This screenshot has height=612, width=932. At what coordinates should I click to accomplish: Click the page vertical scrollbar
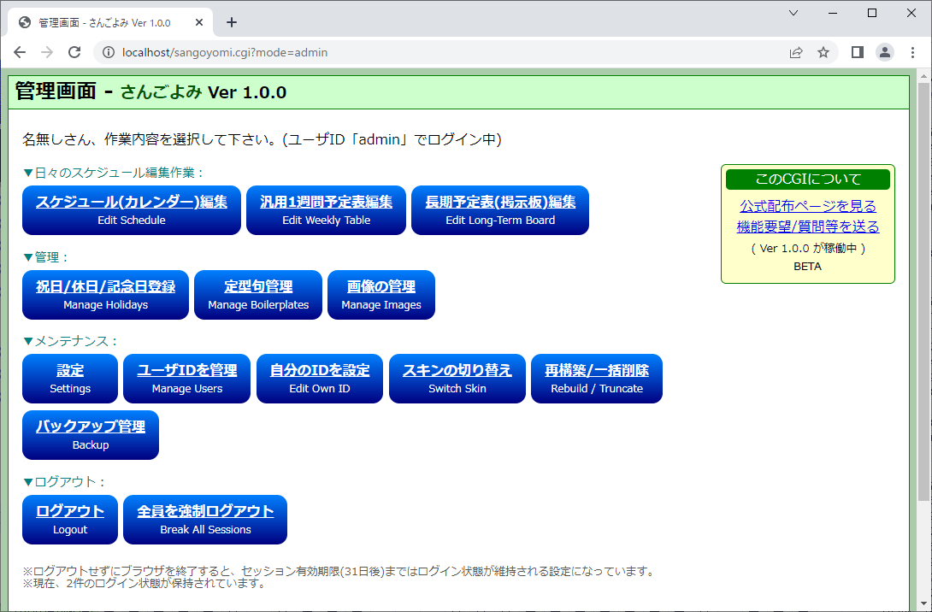point(923,291)
